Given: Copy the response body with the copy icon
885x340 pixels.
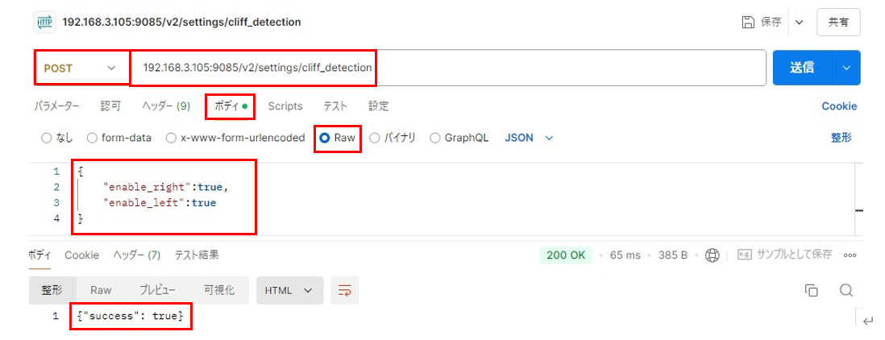Looking at the screenshot, I should (812, 290).
